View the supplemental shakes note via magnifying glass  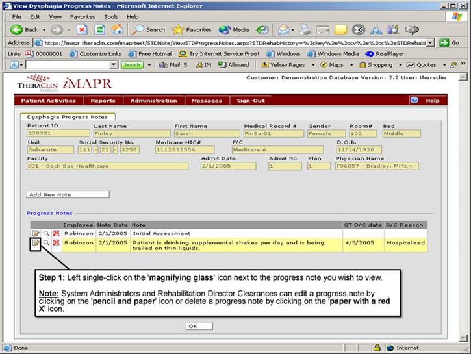click(46, 243)
